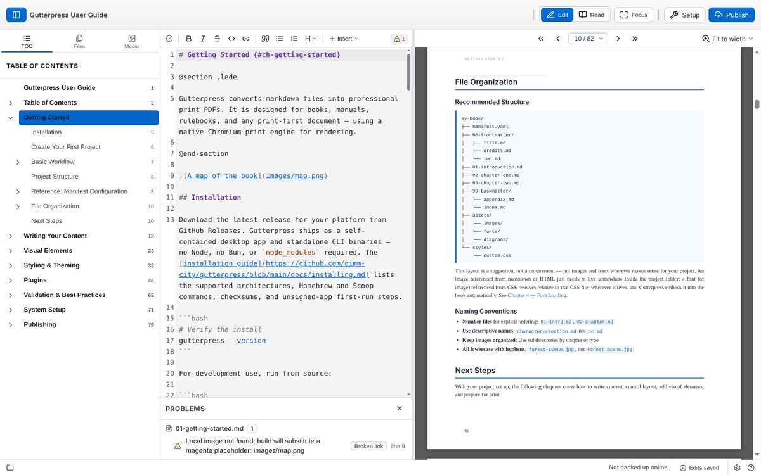
Task: Click the preview pane vertical scrollbar
Action: click(757, 104)
